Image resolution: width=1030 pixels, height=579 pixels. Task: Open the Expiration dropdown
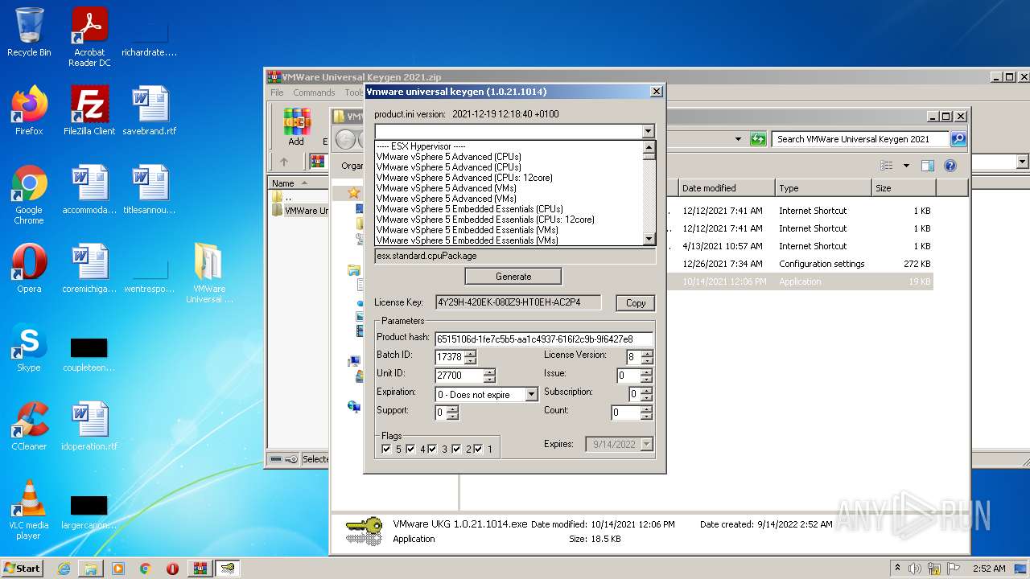(531, 395)
